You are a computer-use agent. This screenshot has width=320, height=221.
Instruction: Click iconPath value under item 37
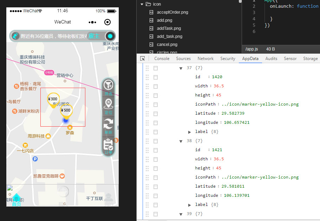point(260,105)
